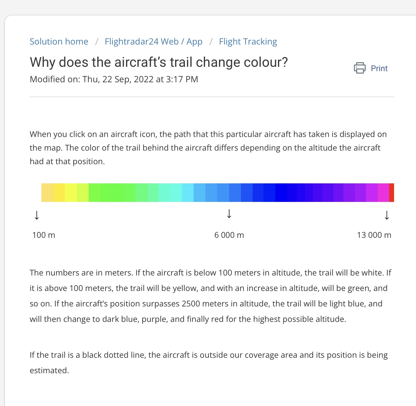This screenshot has height=406, width=416.
Task: Click the magenta block before the red
Action: (383, 193)
